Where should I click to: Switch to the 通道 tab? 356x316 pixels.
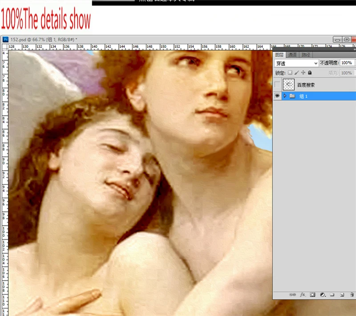[x=292, y=55]
